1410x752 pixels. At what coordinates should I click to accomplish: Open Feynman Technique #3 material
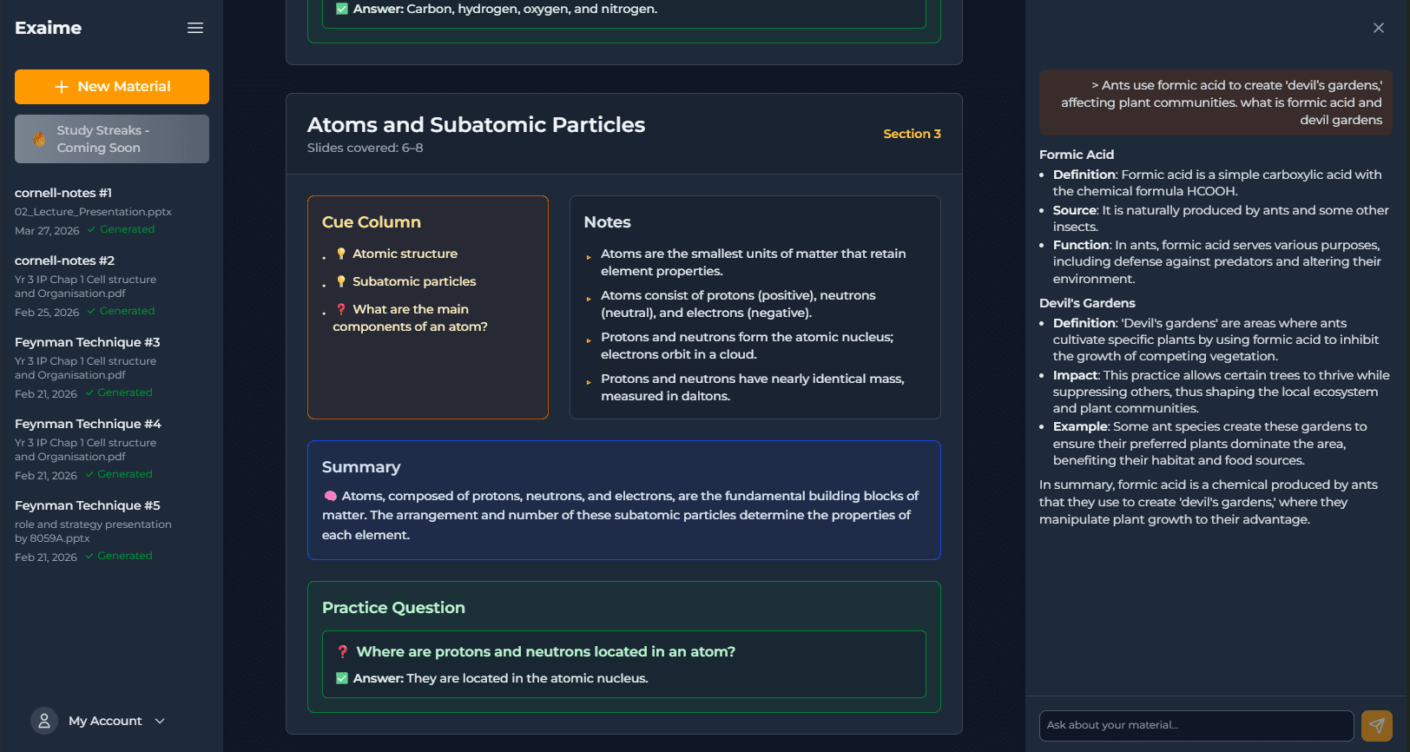point(112,367)
